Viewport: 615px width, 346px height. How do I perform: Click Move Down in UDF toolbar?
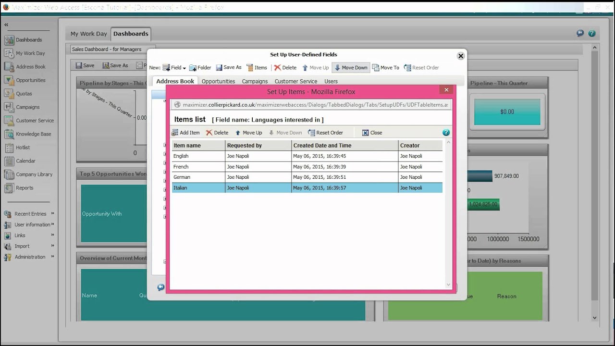[x=351, y=68]
